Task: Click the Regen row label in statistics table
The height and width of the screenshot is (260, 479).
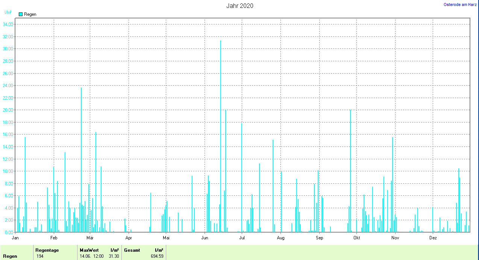Action: click(x=10, y=256)
